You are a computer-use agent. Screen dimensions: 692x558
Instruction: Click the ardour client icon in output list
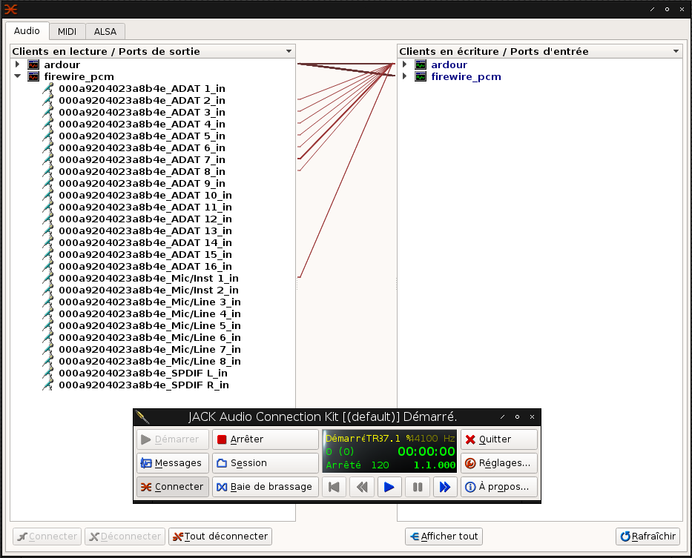click(33, 64)
